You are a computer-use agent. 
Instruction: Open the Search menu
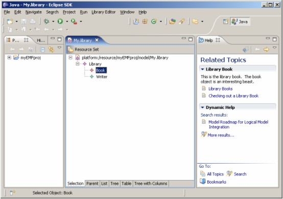[x=52, y=12]
